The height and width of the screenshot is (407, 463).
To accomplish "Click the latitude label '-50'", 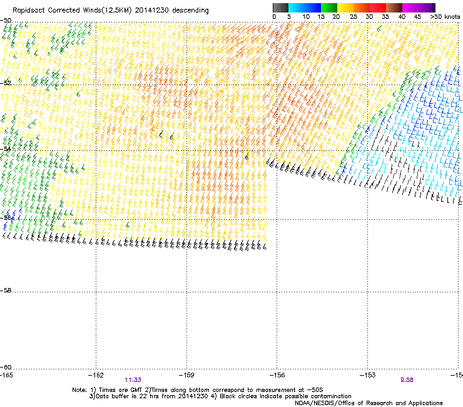I will [6, 21].
